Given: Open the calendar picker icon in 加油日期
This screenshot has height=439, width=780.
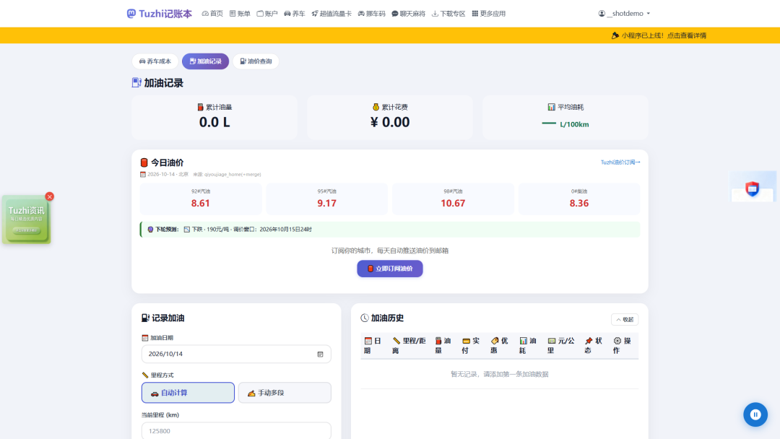Looking at the screenshot, I should pos(321,354).
